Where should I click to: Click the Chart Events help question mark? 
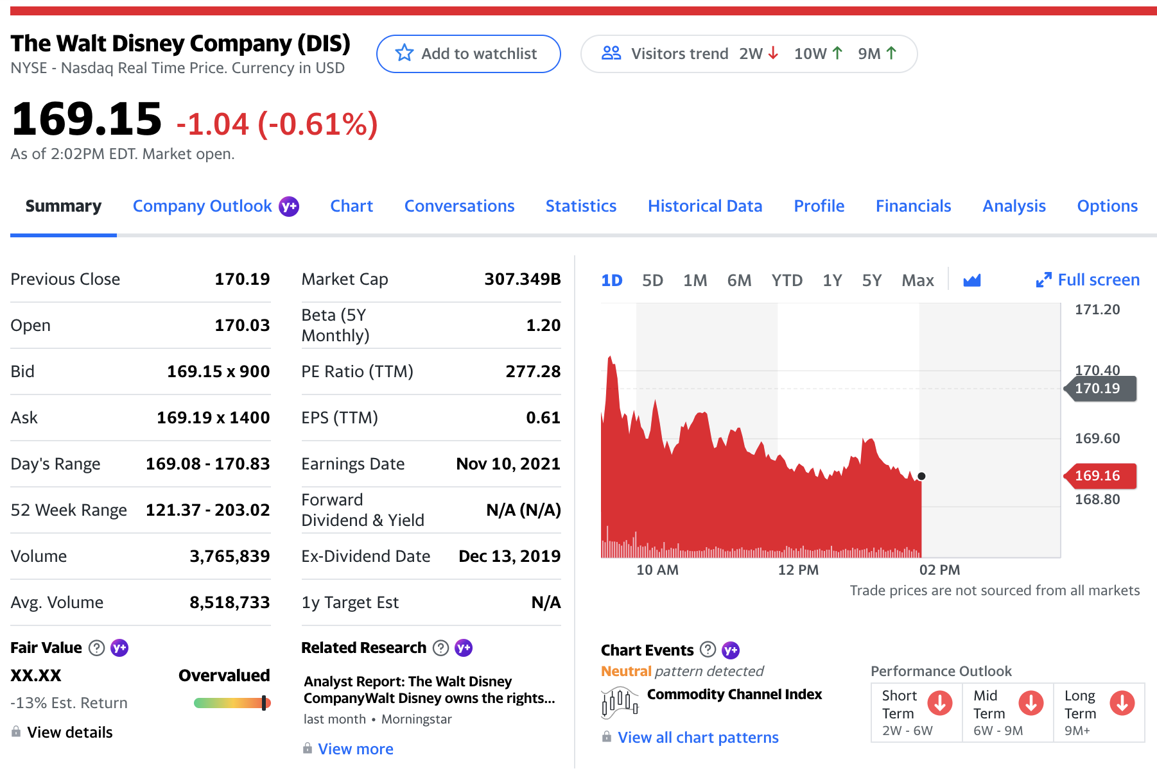pyautogui.click(x=708, y=650)
